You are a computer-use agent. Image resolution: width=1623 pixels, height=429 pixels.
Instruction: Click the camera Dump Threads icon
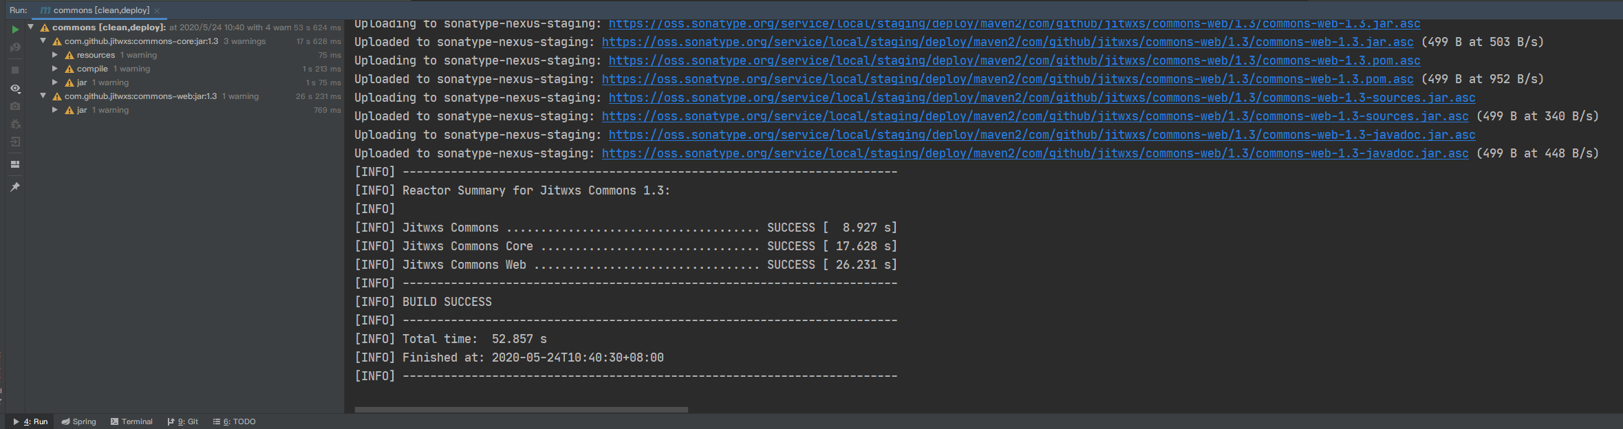tap(15, 107)
